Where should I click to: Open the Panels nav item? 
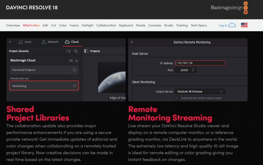click(140, 25)
